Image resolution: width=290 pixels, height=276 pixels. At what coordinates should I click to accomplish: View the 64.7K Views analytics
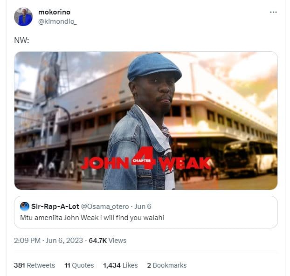pyautogui.click(x=107, y=241)
